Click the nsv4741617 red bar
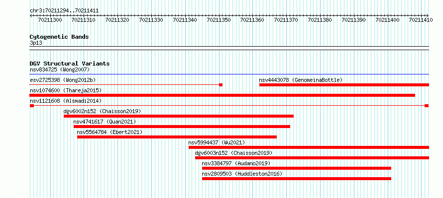443x198 pixels. point(182,127)
